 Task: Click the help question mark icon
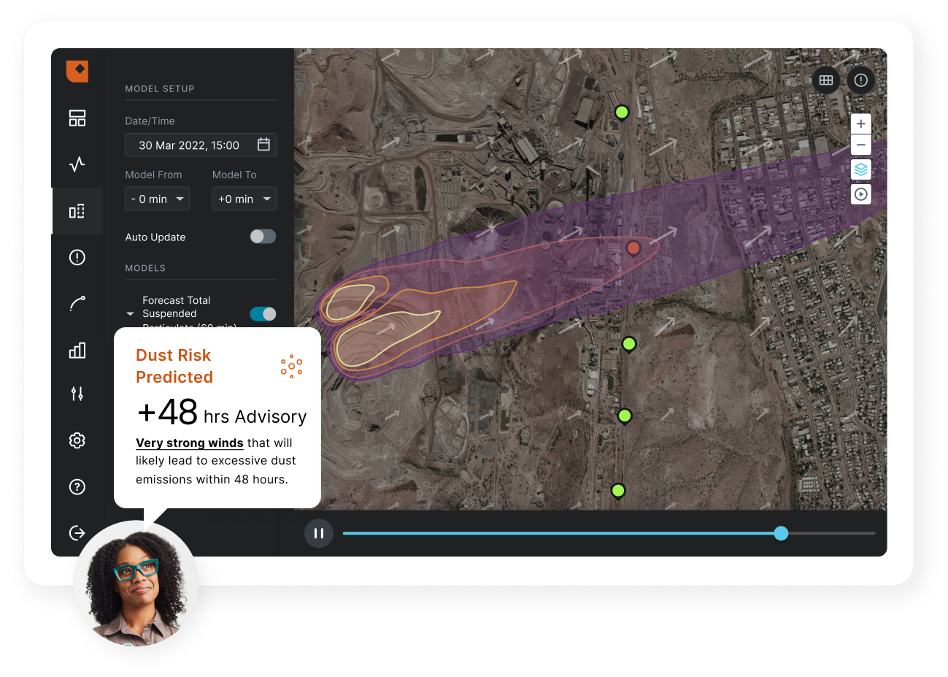tap(77, 487)
